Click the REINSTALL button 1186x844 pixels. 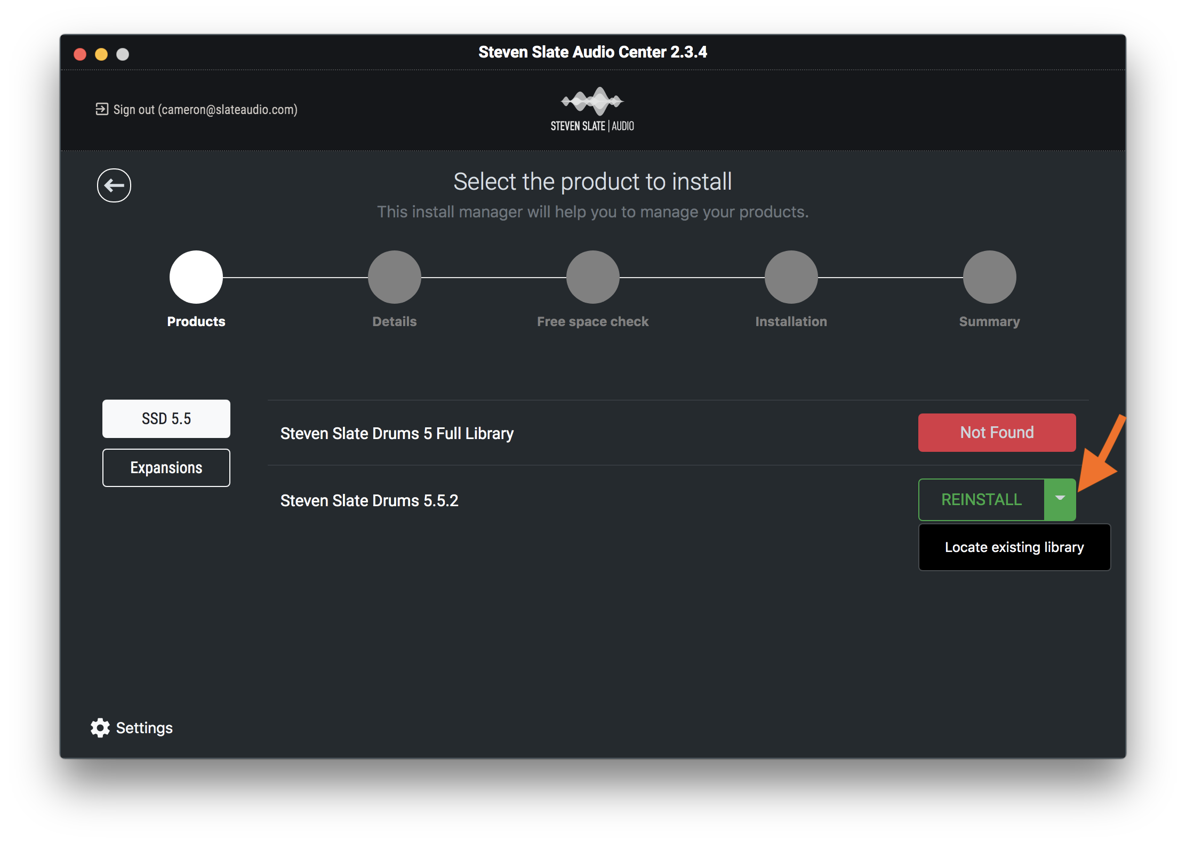pyautogui.click(x=981, y=499)
